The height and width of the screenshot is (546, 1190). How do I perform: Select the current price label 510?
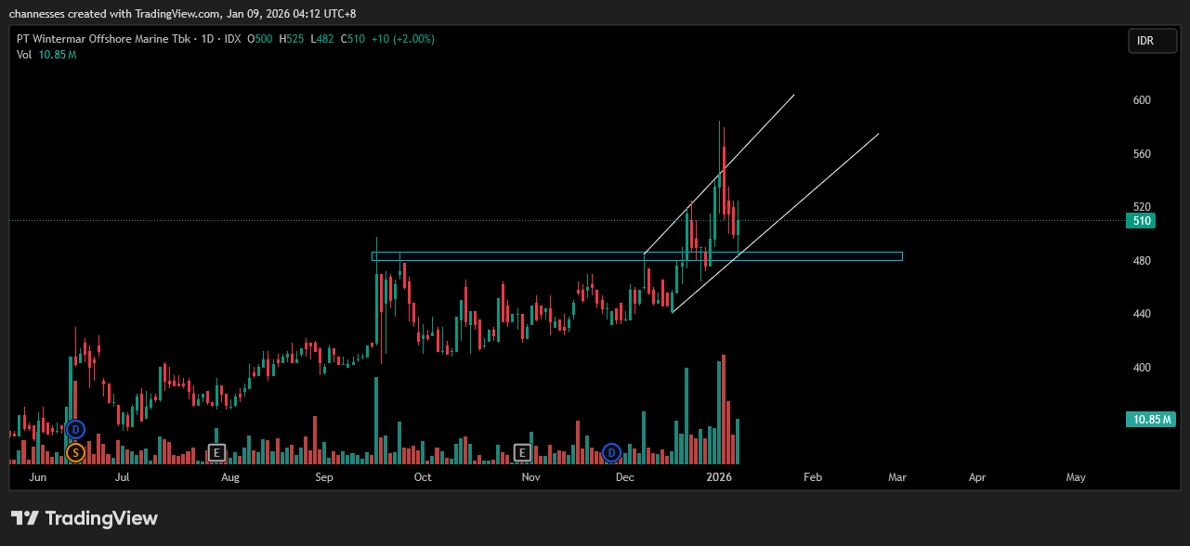[1142, 221]
